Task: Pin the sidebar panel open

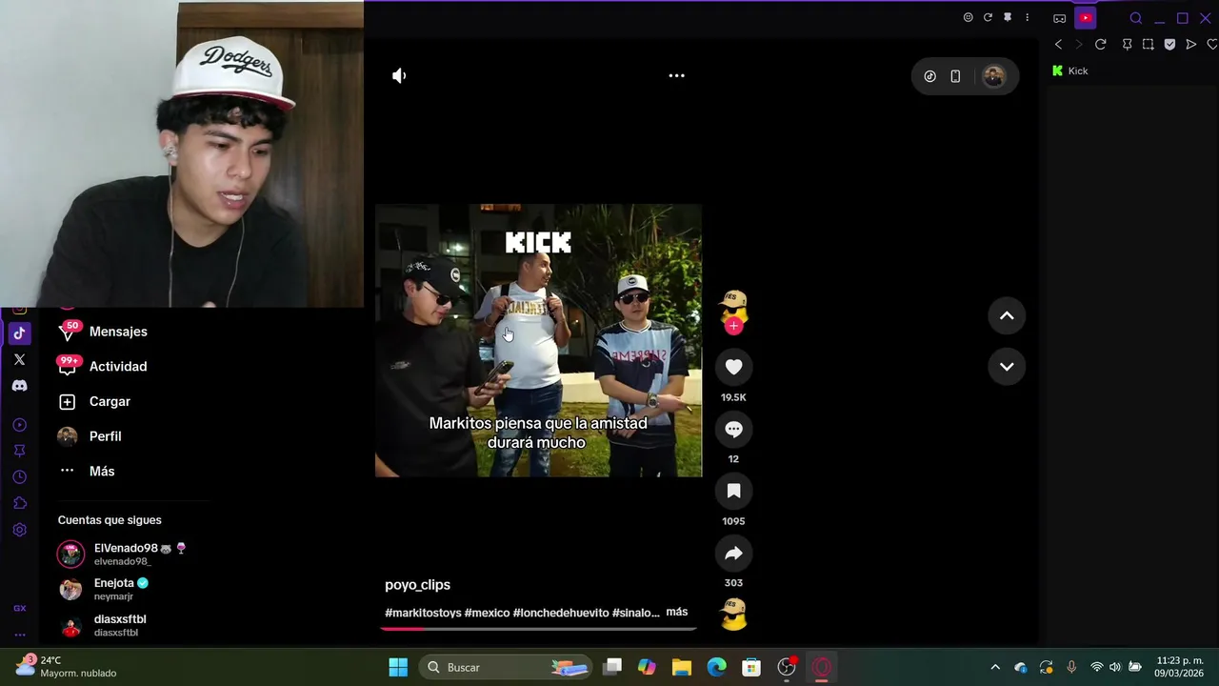Action: pyautogui.click(x=1008, y=17)
